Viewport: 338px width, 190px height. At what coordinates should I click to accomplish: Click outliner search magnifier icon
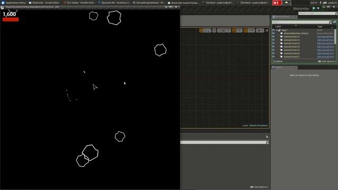330,22
